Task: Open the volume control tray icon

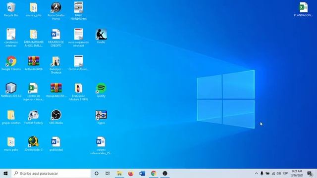Action: pos(279,174)
